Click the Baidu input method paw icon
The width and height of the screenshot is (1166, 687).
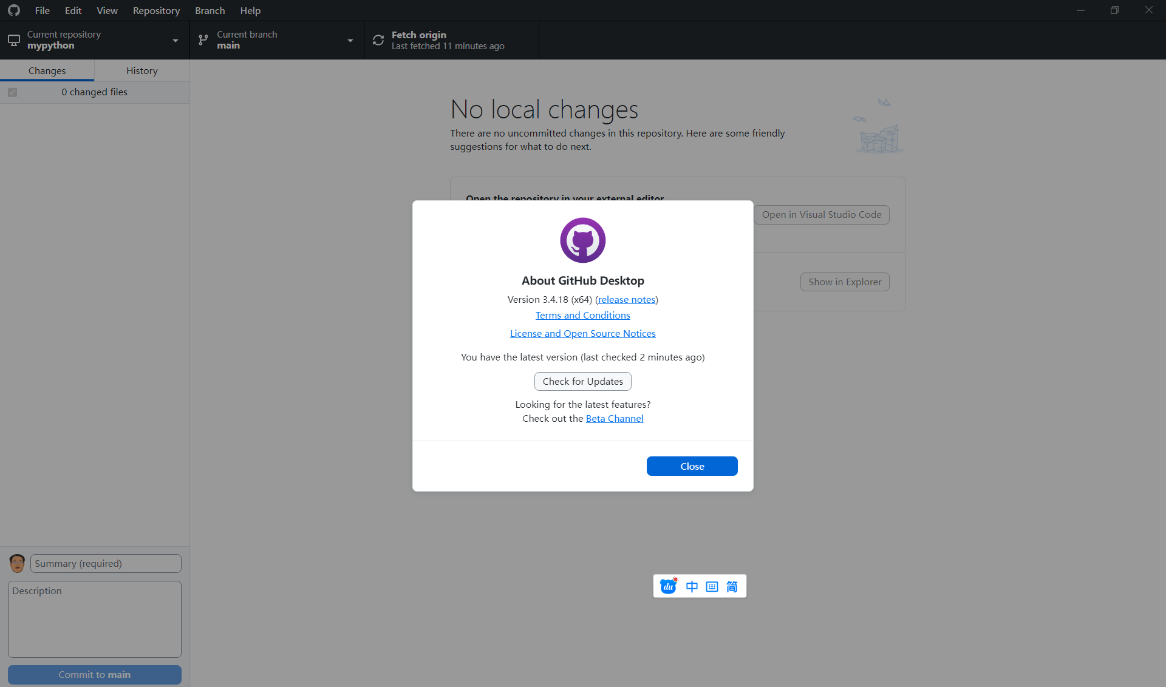[x=669, y=586]
